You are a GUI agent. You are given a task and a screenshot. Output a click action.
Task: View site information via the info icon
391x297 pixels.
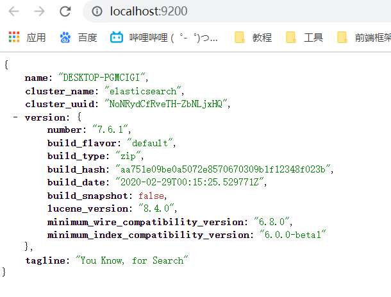click(x=97, y=12)
